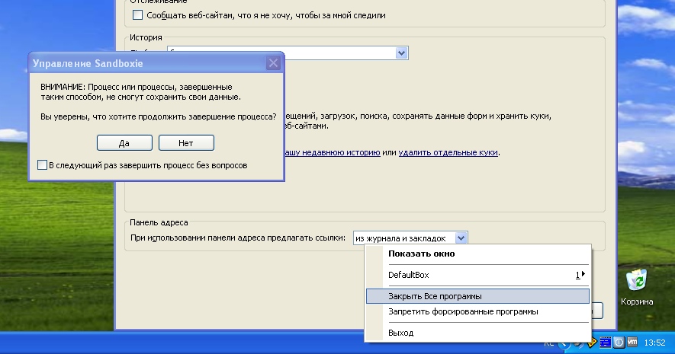Open the VMware Tools tray icon

point(632,343)
